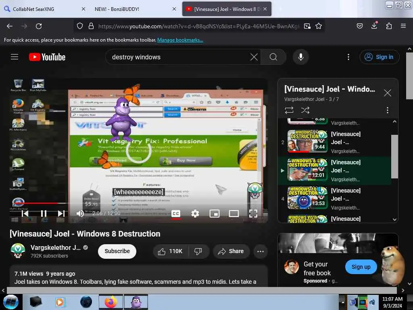The width and height of the screenshot is (413, 310).
Task: Save page to Pocket
Action: pos(359,26)
